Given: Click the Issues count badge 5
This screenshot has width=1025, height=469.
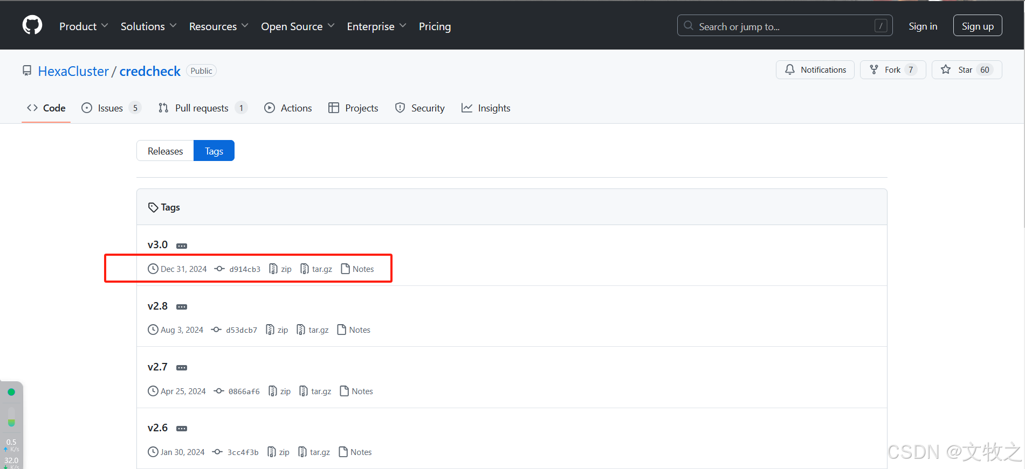Looking at the screenshot, I should point(135,108).
